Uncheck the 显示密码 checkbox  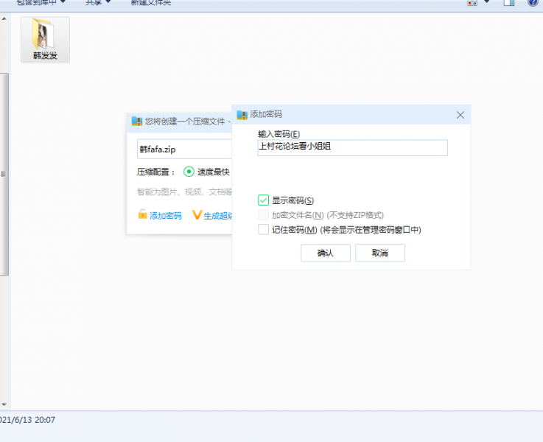[264, 200]
